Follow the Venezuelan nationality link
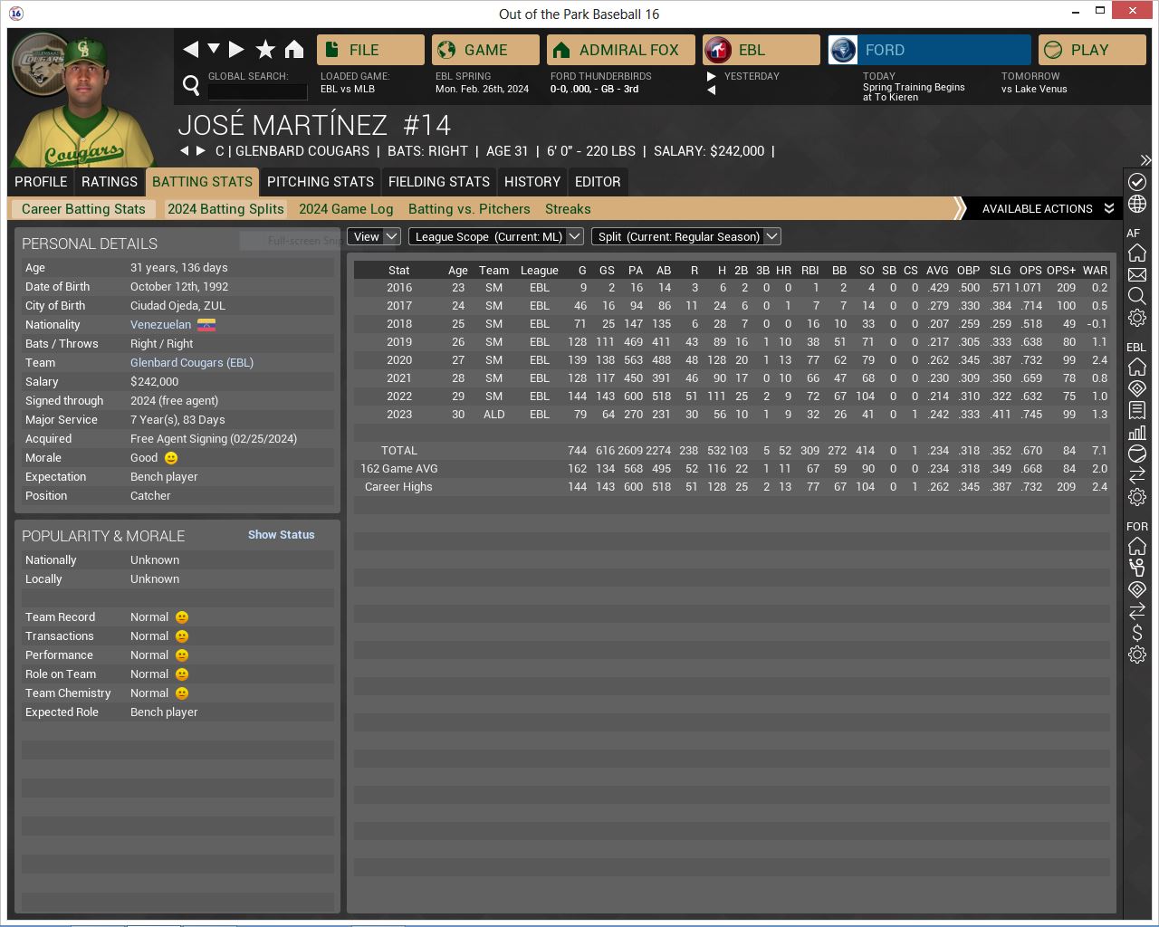The height and width of the screenshot is (927, 1159). 160,325
